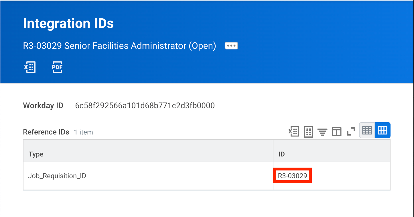Screen dimensions: 414x217
Task: Open sorting options on the ID column header
Action: click(281, 154)
